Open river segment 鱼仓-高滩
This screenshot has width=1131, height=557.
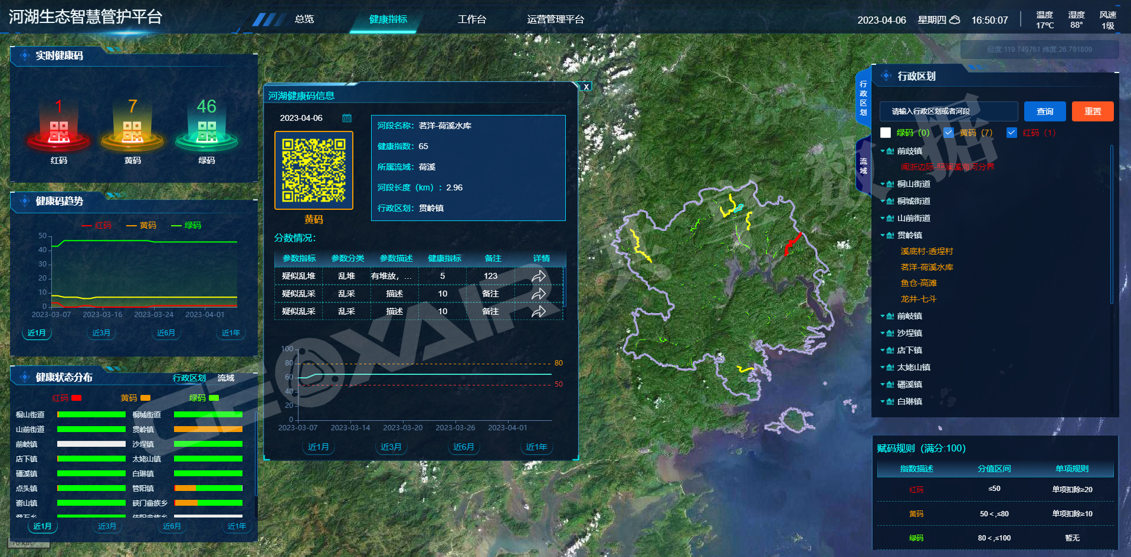[x=919, y=283]
